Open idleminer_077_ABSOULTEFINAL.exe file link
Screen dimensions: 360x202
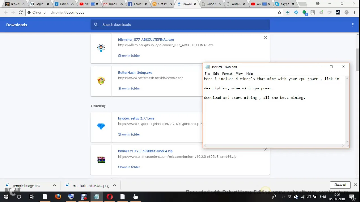click(x=146, y=40)
